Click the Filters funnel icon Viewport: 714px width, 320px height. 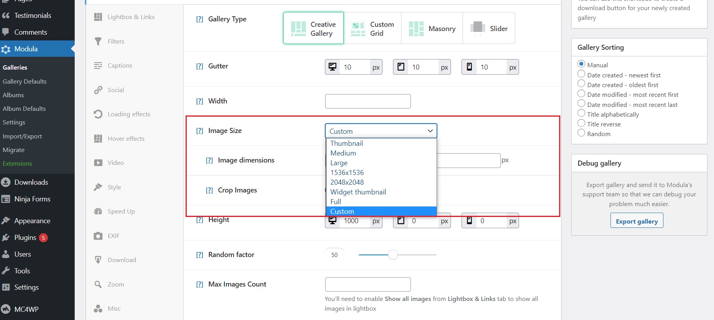pyautogui.click(x=98, y=41)
